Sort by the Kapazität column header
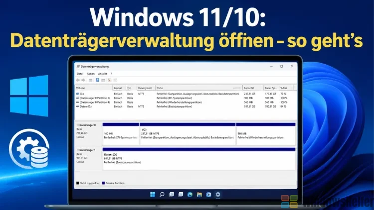The height and width of the screenshot is (210, 374). (x=253, y=88)
